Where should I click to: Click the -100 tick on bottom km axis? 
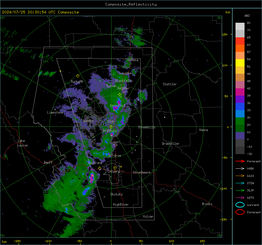(x=48, y=241)
